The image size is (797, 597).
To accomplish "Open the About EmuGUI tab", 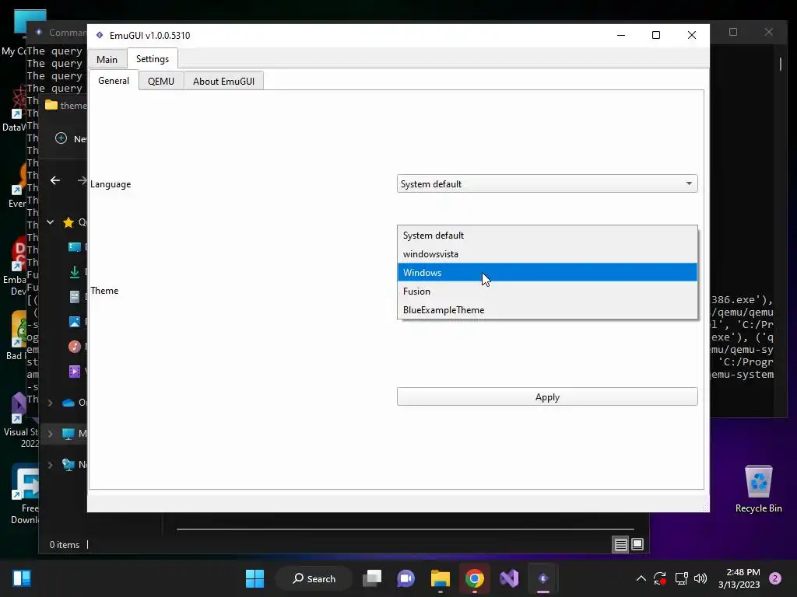I will coord(223,81).
